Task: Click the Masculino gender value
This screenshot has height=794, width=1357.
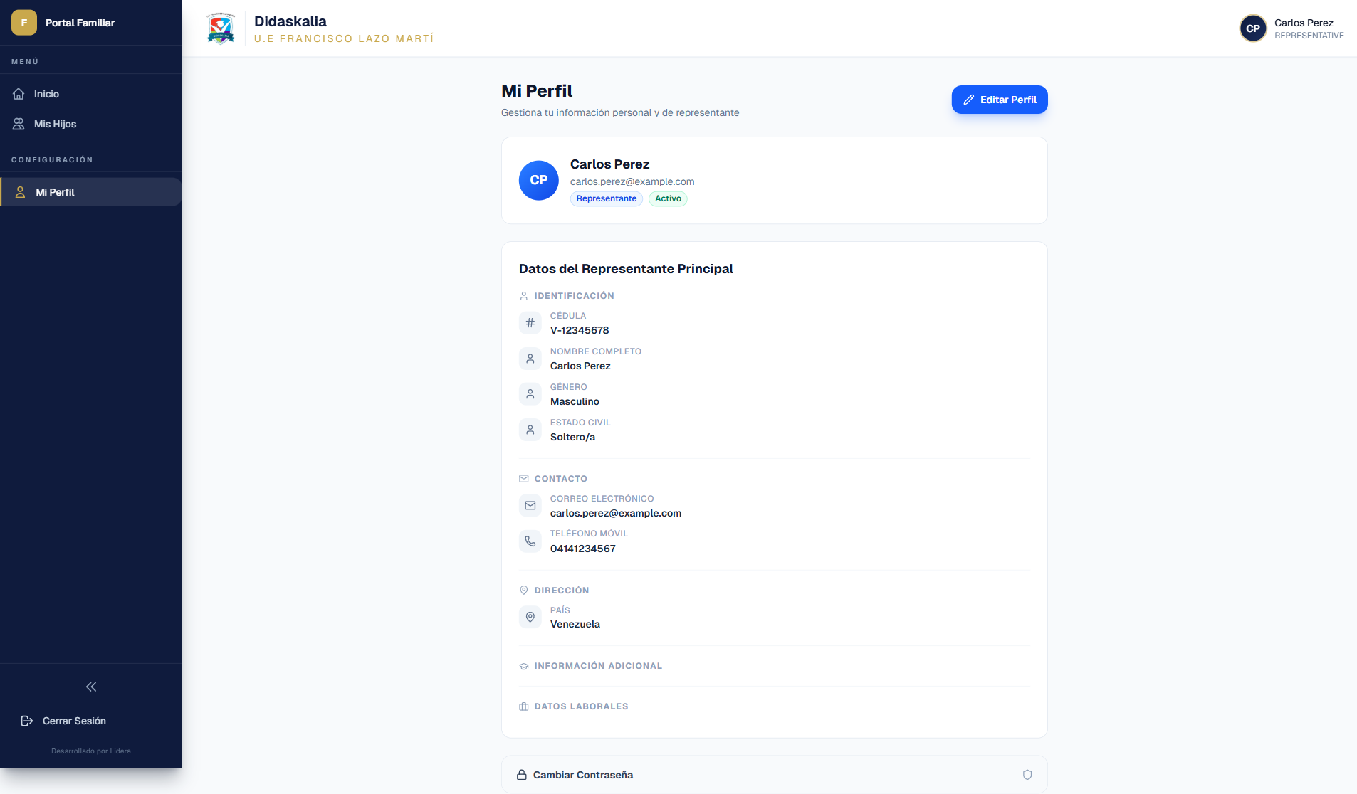Action: pyautogui.click(x=575, y=401)
